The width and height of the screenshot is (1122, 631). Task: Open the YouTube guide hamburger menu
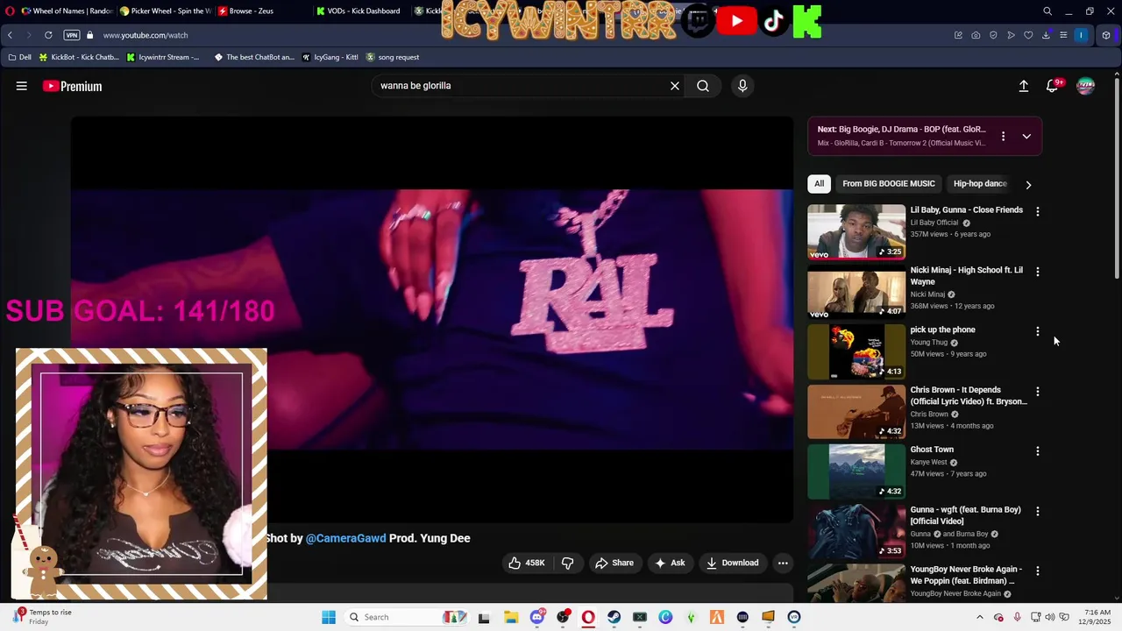coord(21,86)
